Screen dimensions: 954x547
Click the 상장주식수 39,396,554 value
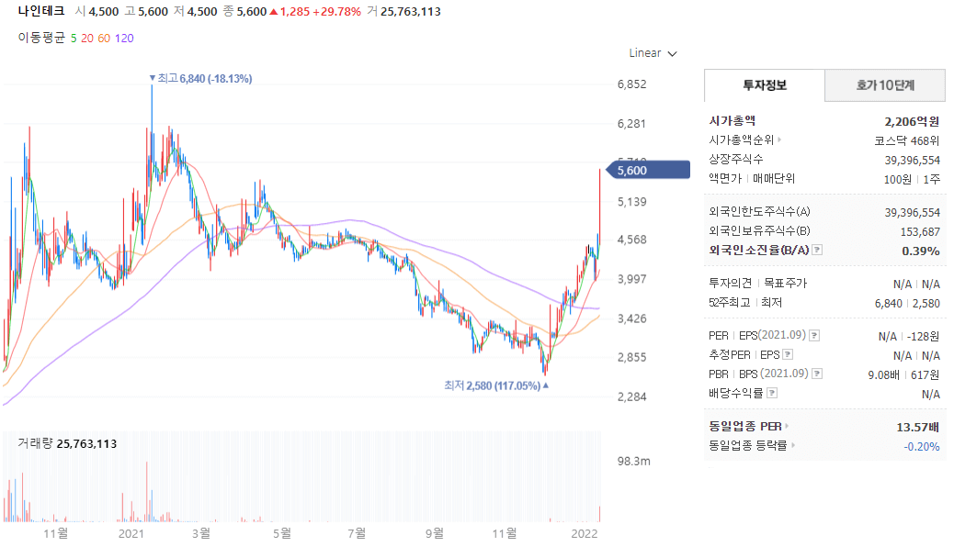tap(912, 161)
